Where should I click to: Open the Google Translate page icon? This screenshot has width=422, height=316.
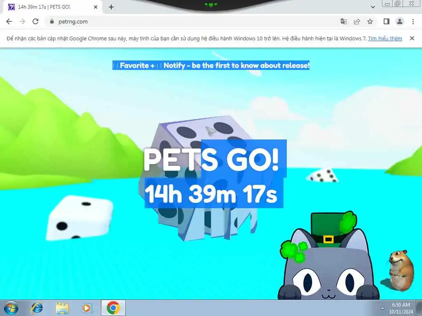click(x=343, y=21)
